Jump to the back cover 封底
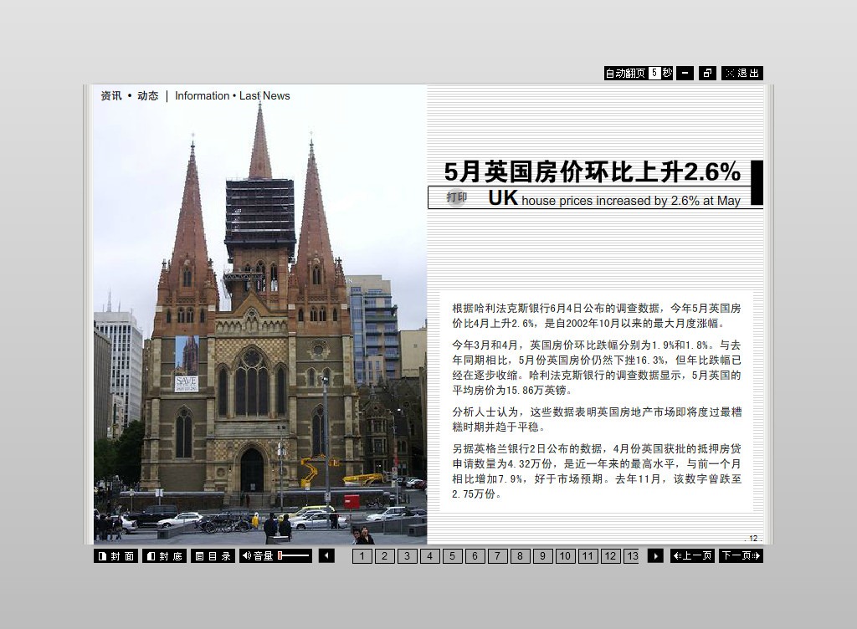The width and height of the screenshot is (857, 629). point(165,556)
